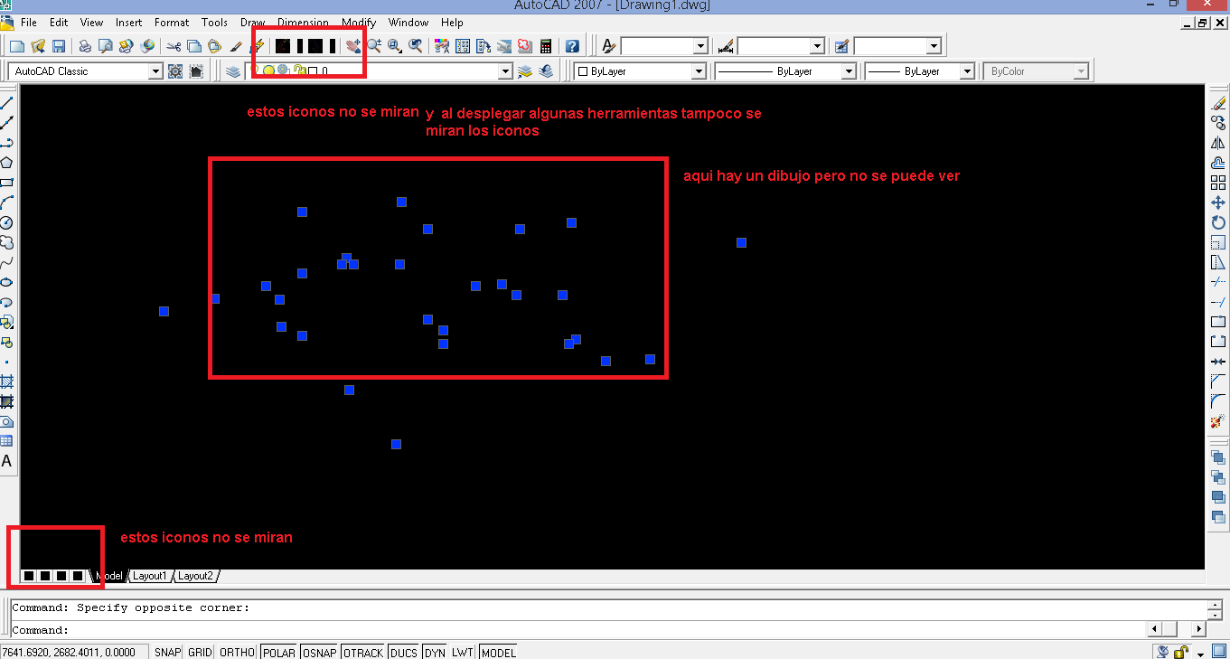
Task: Toggle OTRACK in status bar
Action: coord(363,652)
